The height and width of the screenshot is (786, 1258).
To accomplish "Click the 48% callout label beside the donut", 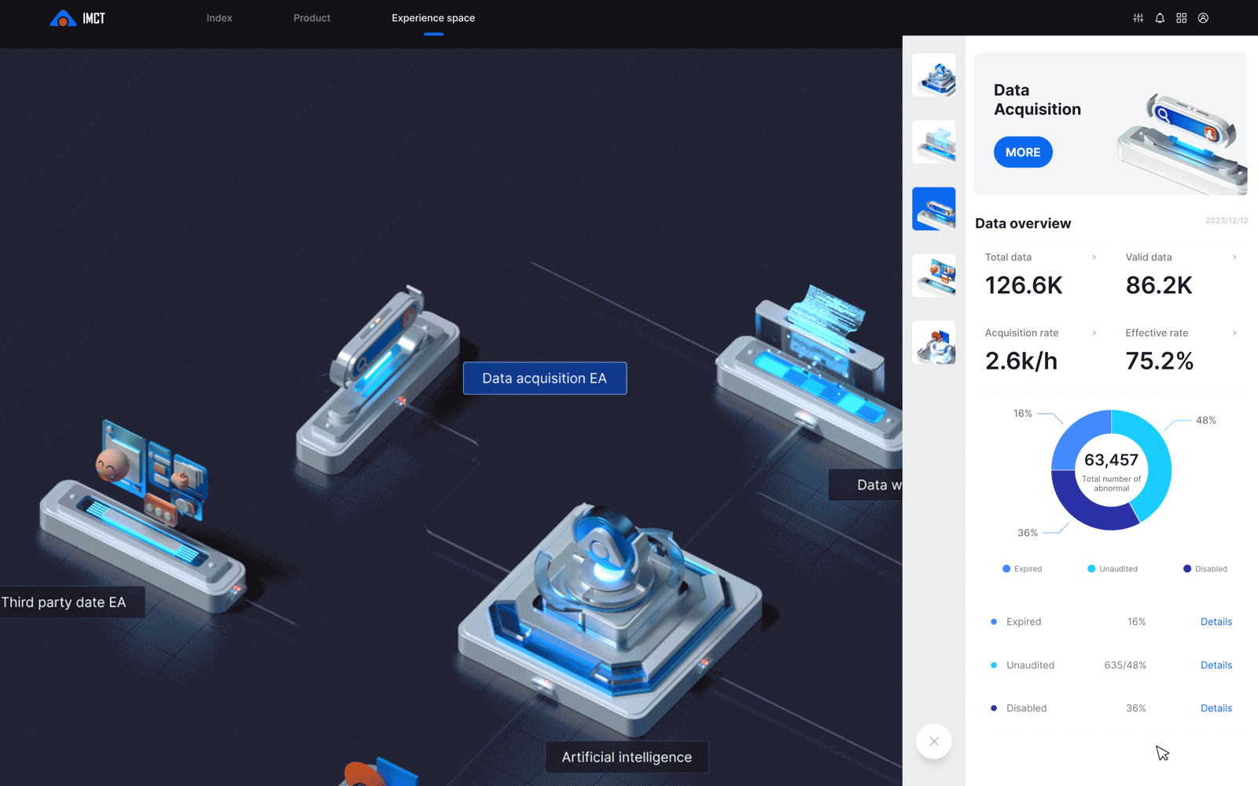I will tap(1206, 421).
